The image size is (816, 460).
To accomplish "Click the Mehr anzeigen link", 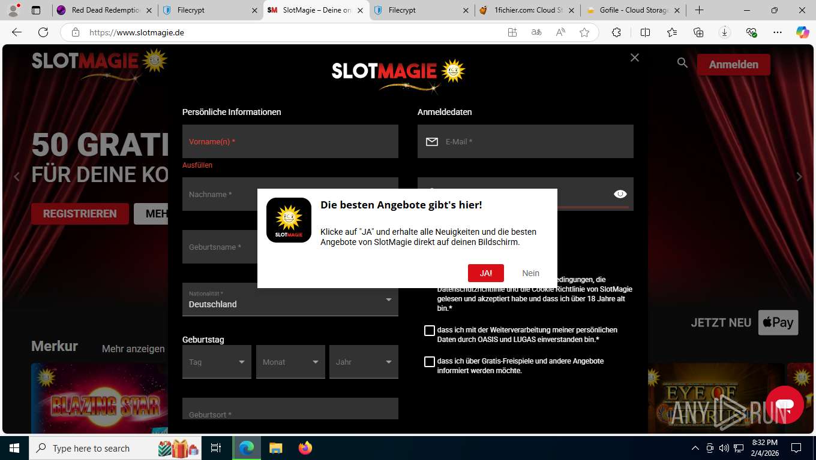I will click(x=133, y=349).
